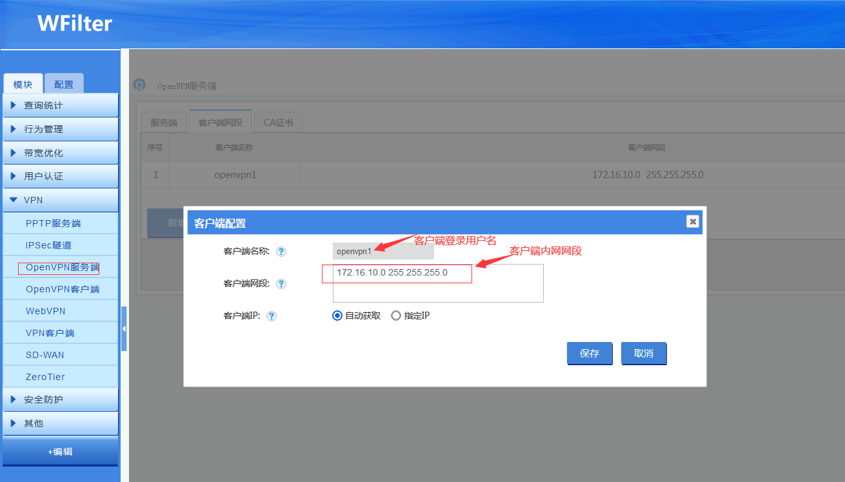Collapse the left sidebar with arrow handle
The width and height of the screenshot is (845, 482).
pos(124,329)
